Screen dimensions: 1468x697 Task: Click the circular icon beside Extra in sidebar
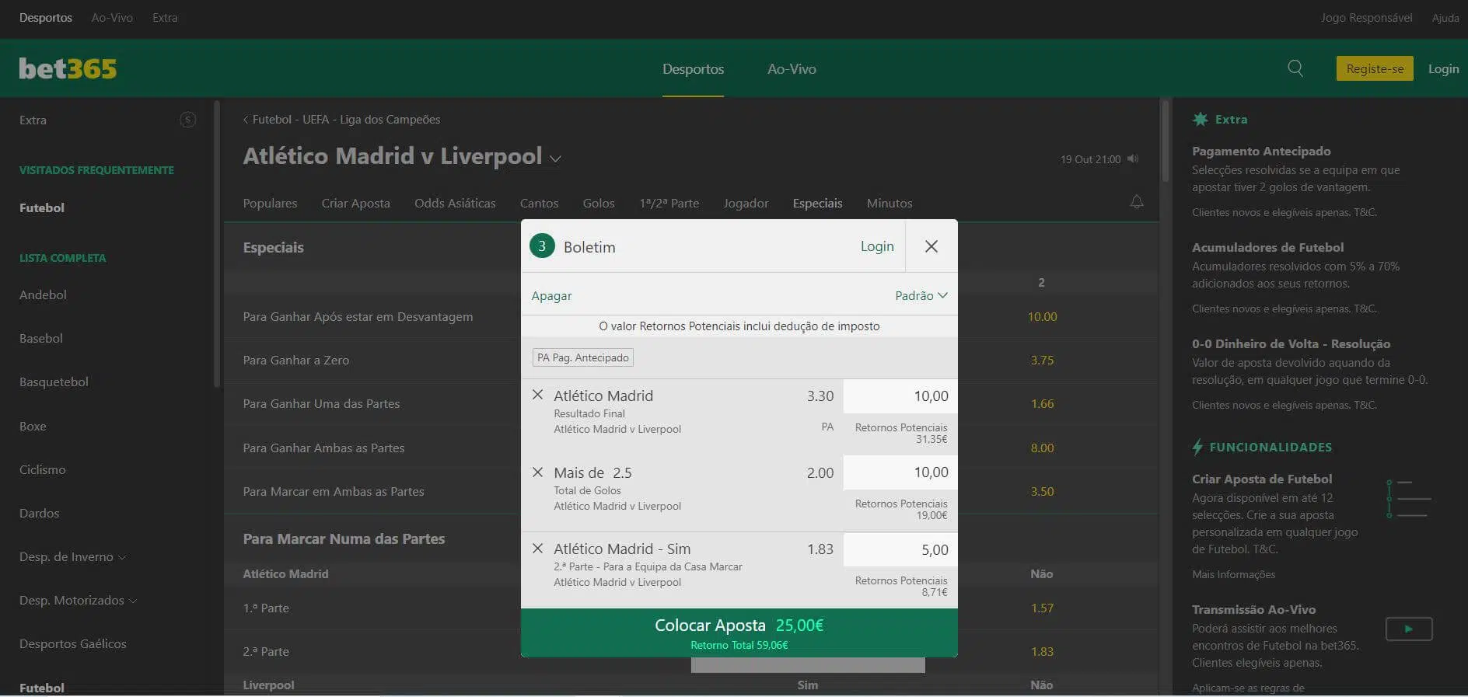click(187, 120)
